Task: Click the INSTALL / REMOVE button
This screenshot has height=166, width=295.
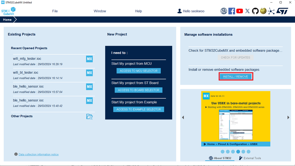Action: [x=235, y=77]
